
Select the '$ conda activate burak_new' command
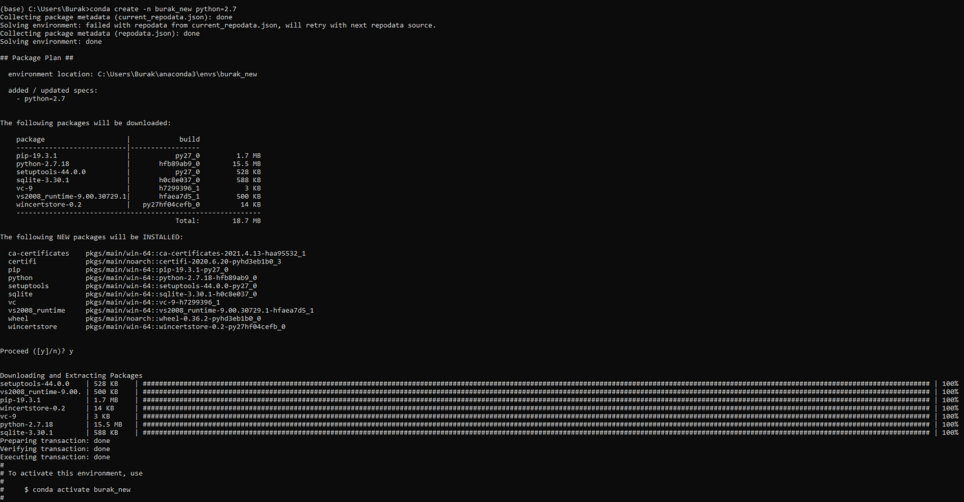pyautogui.click(x=77, y=490)
